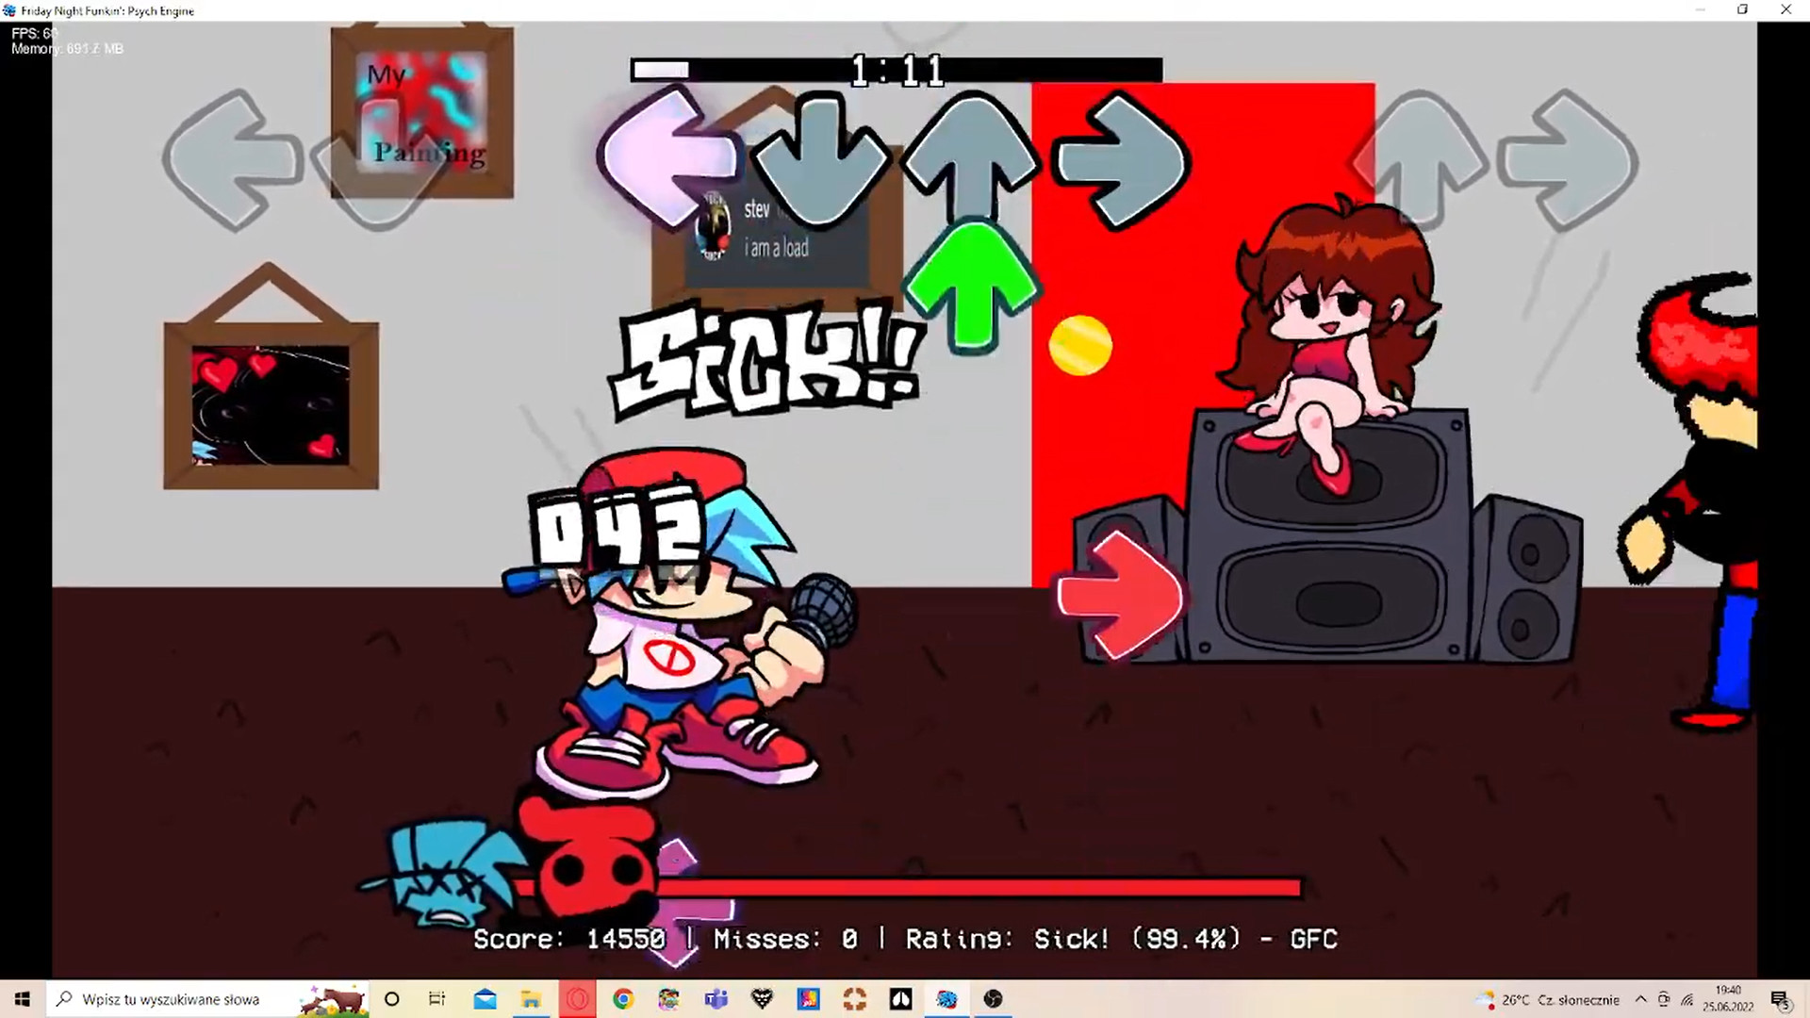Open Task View from the taskbar

(x=436, y=999)
